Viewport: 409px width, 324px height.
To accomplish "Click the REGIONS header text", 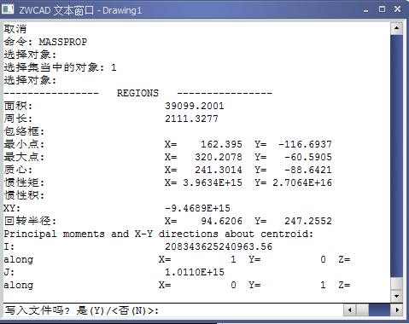I will (x=137, y=93).
